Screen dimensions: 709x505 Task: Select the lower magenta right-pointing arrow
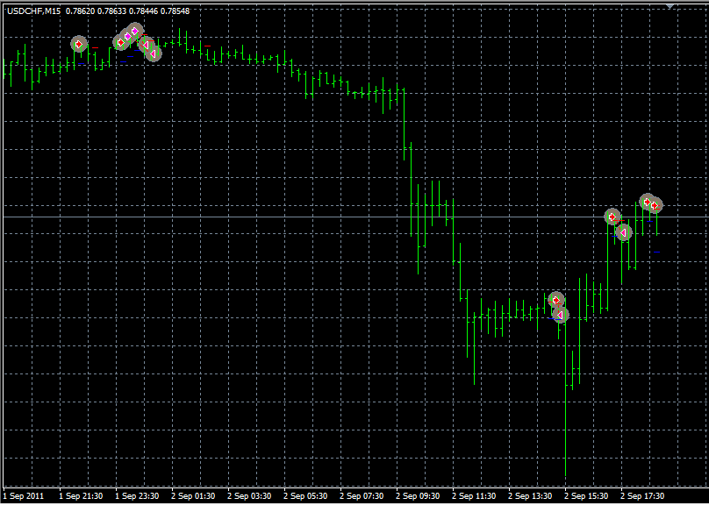128,36
